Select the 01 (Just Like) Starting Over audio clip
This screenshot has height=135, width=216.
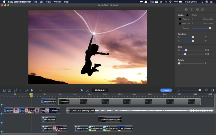pyautogui.click(x=140, y=111)
